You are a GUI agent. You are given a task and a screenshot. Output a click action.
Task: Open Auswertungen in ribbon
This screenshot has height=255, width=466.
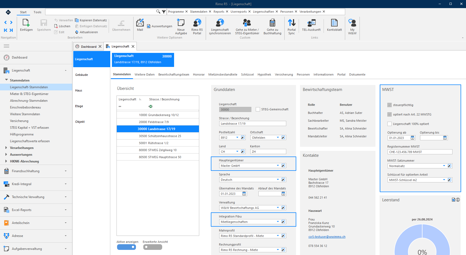tap(159, 26)
